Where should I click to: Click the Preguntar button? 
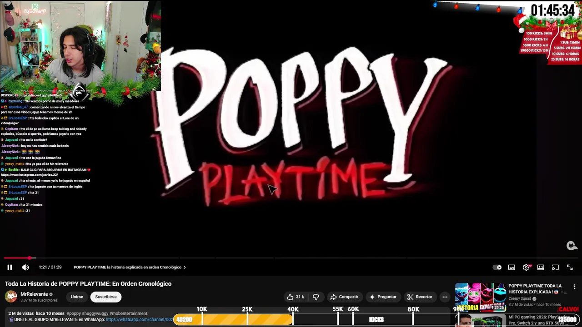pos(383,297)
